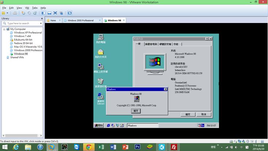
Task: Open the Snapshot Manager icon
Action: click(35, 13)
